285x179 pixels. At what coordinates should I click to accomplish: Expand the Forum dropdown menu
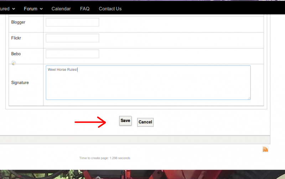(x=33, y=9)
